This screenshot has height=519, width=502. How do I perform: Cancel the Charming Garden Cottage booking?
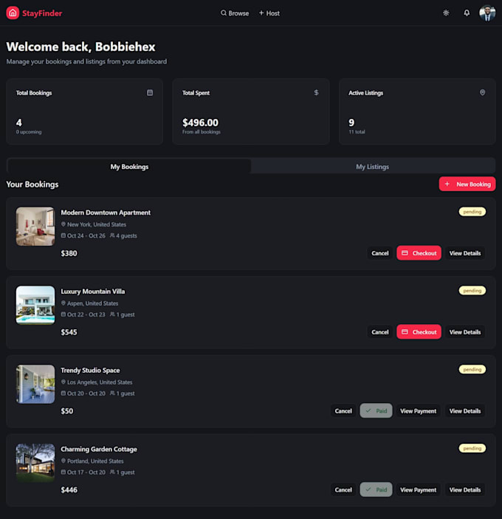[x=343, y=489]
